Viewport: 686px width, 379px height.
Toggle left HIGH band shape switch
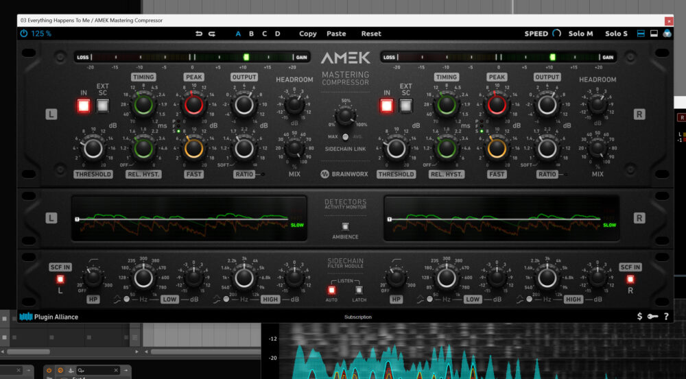pos(226,299)
